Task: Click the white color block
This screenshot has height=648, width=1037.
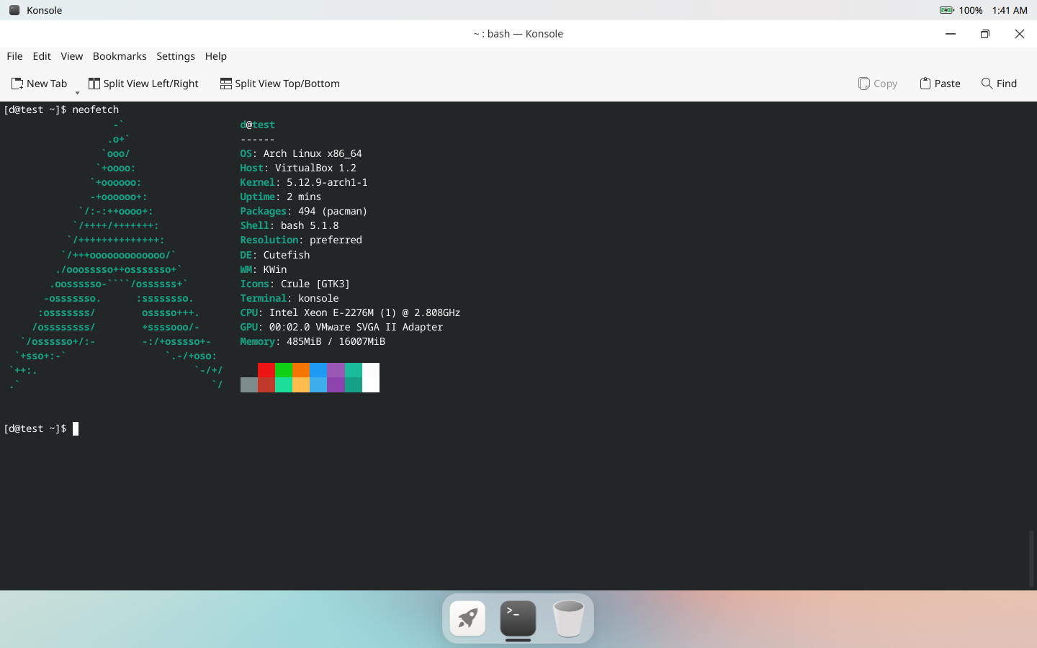Action: [371, 377]
